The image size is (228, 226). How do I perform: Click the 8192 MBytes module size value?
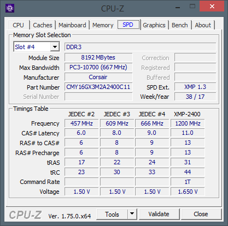[x=98, y=57]
